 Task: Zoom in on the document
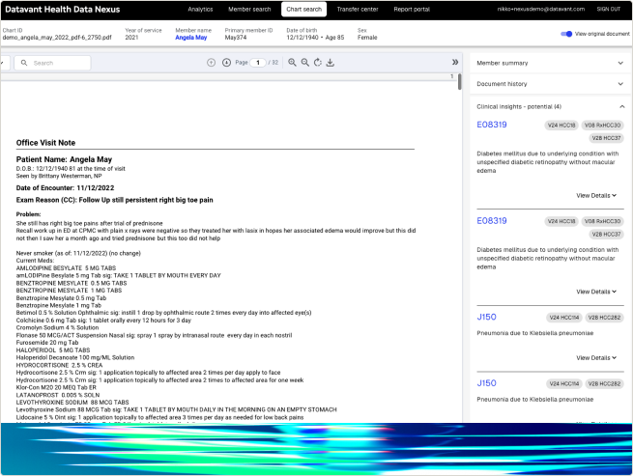point(292,63)
